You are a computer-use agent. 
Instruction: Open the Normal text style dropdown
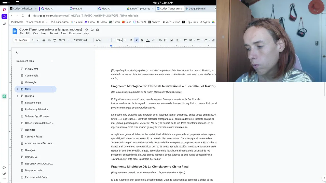click(x=82, y=40)
